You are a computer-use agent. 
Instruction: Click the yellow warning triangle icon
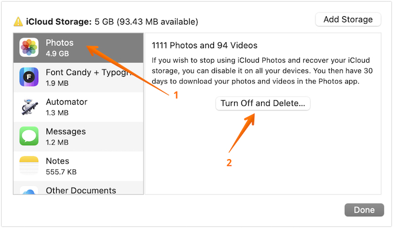point(18,22)
